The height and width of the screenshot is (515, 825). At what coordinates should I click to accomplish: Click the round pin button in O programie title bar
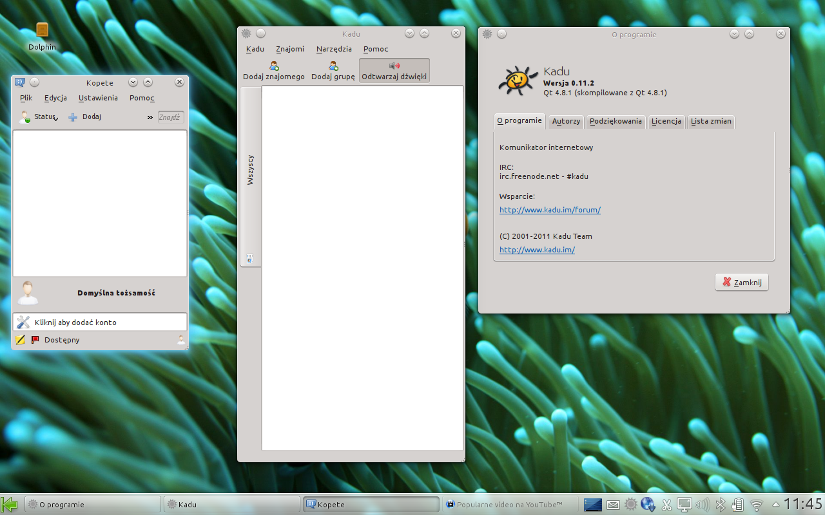pos(502,34)
